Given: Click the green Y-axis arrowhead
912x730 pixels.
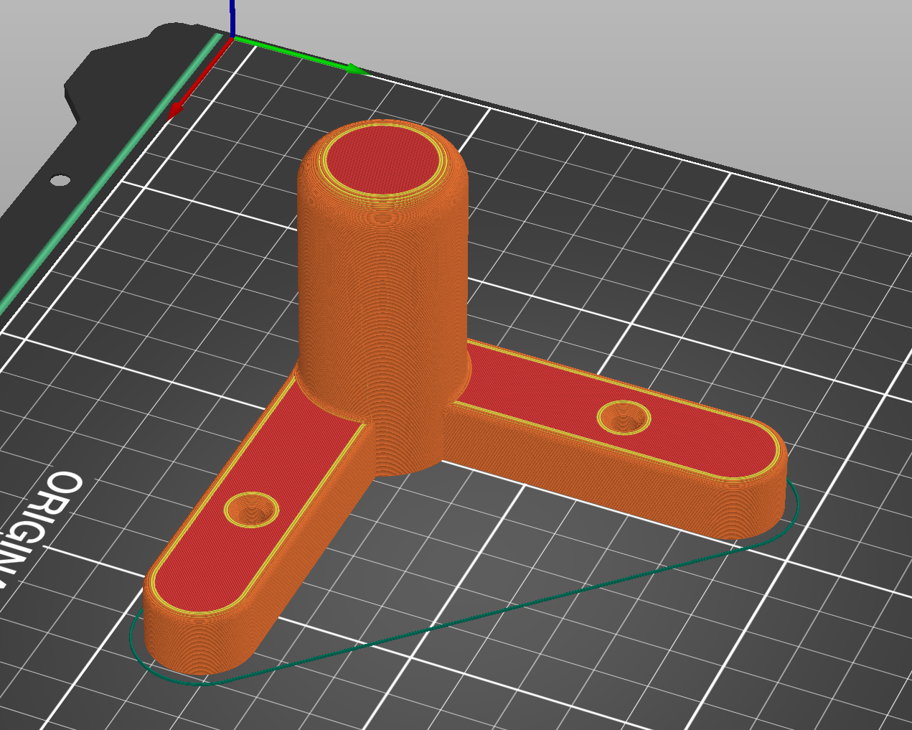Looking at the screenshot, I should [356, 70].
